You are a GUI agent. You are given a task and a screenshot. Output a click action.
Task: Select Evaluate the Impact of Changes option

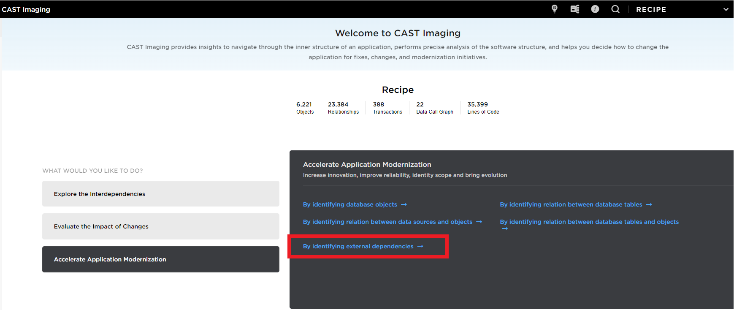[161, 226]
